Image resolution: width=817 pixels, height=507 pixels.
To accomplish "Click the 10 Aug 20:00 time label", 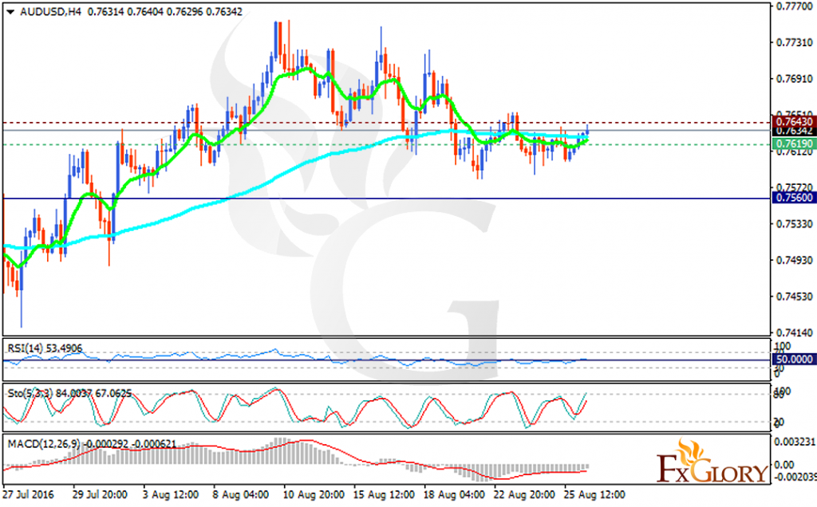I will [x=314, y=494].
